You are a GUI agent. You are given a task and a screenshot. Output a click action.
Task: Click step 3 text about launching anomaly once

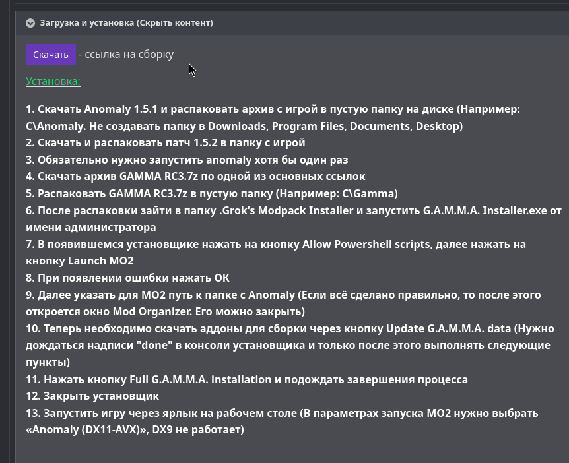coord(187,160)
